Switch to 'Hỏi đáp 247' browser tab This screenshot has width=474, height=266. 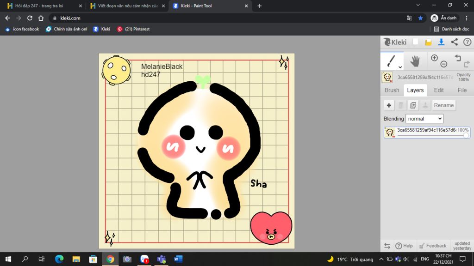43,6
